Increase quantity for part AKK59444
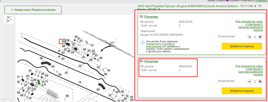 pyautogui.click(x=260, y=82)
